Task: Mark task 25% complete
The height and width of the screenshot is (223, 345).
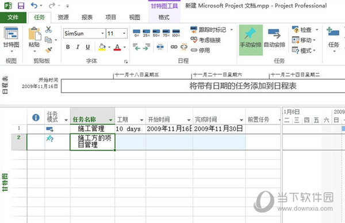Action: point(146,33)
